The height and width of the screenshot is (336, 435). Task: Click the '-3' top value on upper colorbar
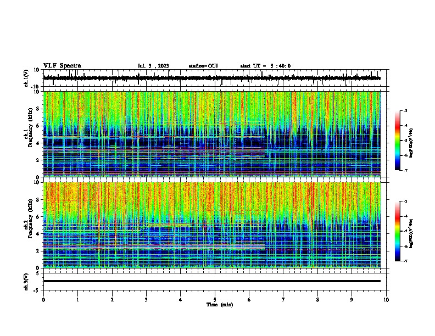pos(405,110)
